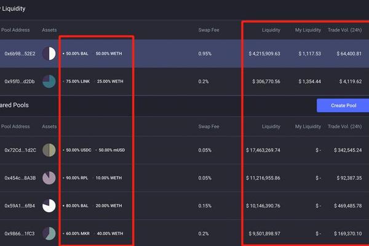Click the top table's Swap Fee header
This screenshot has height=246, width=369.
[208, 30]
